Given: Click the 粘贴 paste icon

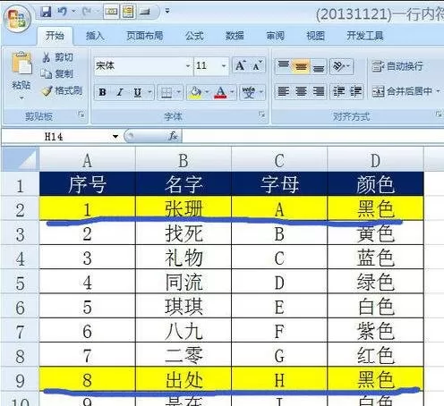Looking at the screenshot, I should (21, 63).
